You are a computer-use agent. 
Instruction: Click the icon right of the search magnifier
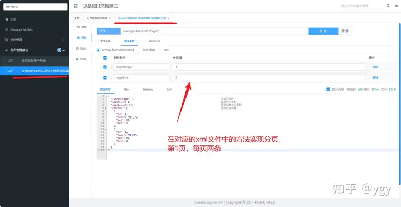tap(397, 6)
